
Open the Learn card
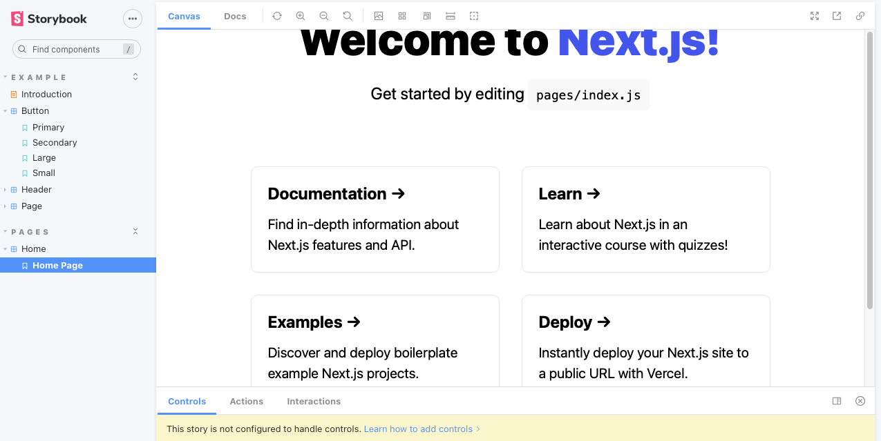tap(646, 219)
